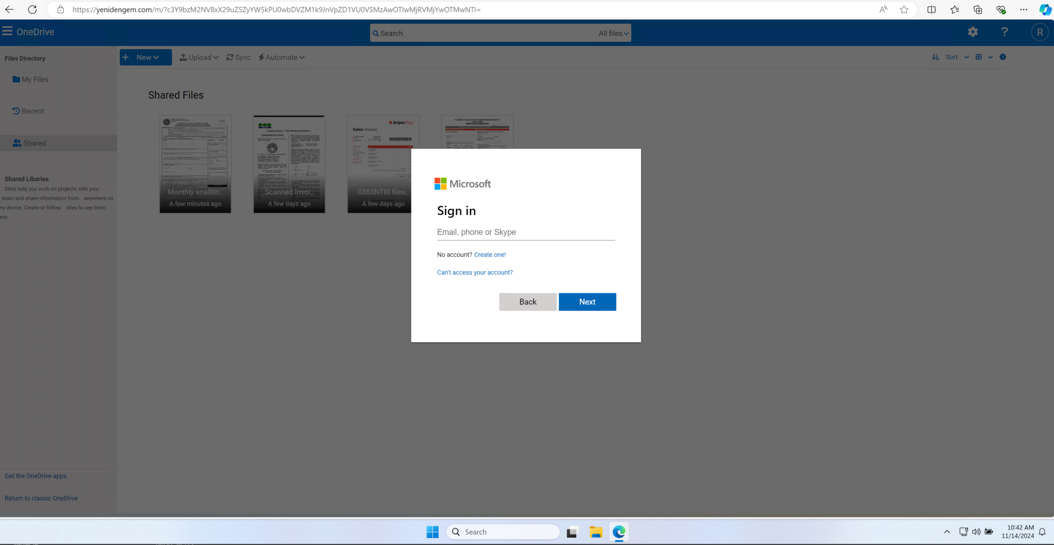Select My Files in the sidebar
Viewport: 1054px width, 545px height.
(30, 79)
